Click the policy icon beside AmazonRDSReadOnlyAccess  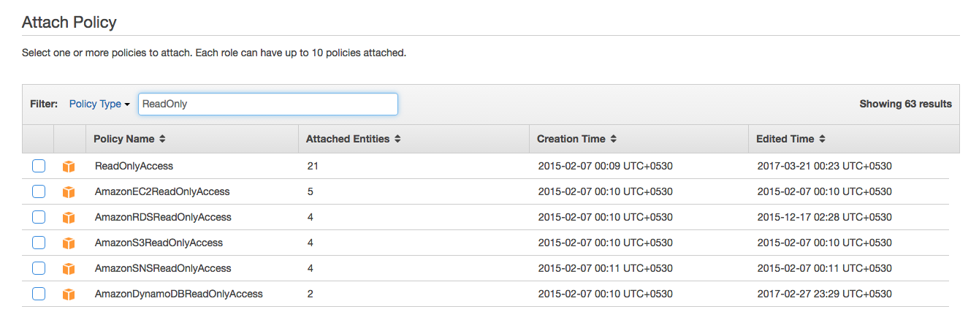[x=69, y=218]
